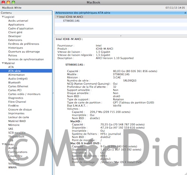Open Extensions entry
The width and height of the screenshot is (187, 175).
[15, 40]
